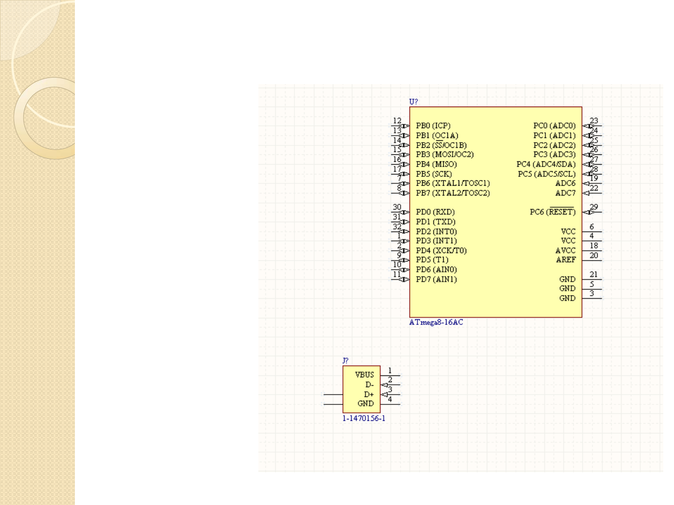The image size is (674, 505).
Task: Pick the PB2 (SS/OC1B) pin label
Action: pos(441,145)
